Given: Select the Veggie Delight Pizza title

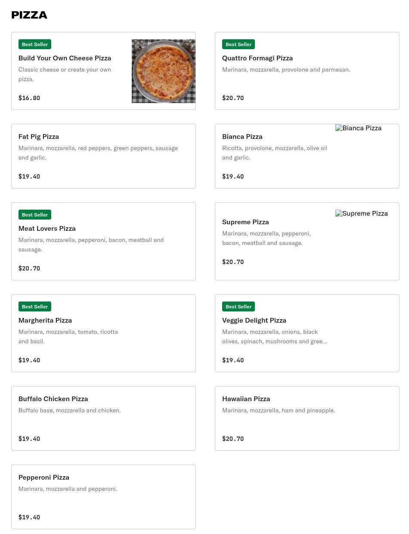Looking at the screenshot, I should coord(254,320).
